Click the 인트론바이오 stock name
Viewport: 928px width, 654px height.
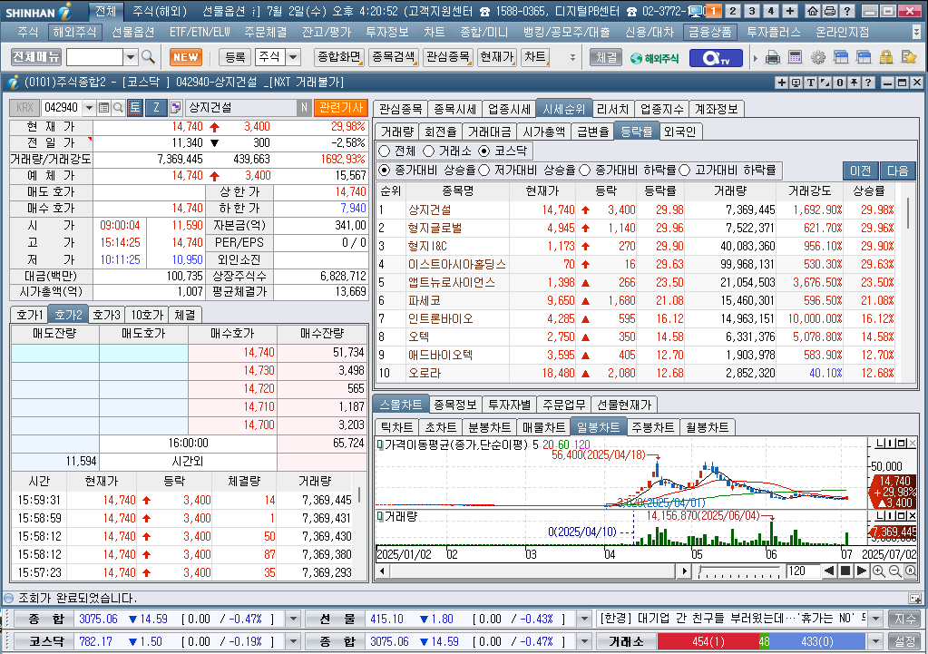(x=441, y=319)
